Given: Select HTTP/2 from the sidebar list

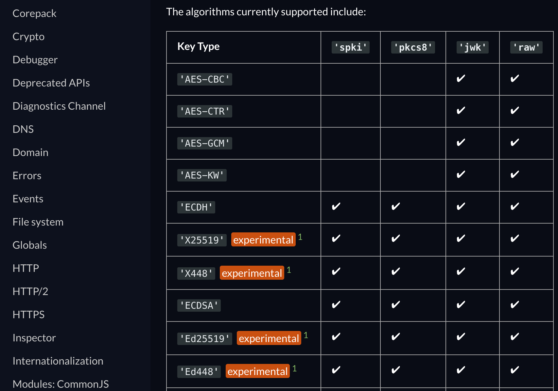Looking at the screenshot, I should tap(30, 291).
